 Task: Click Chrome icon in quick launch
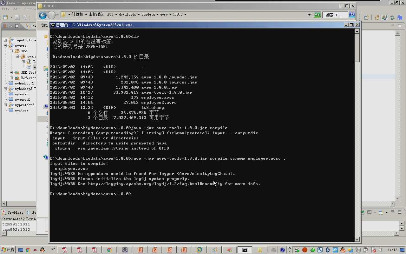coord(28,250)
